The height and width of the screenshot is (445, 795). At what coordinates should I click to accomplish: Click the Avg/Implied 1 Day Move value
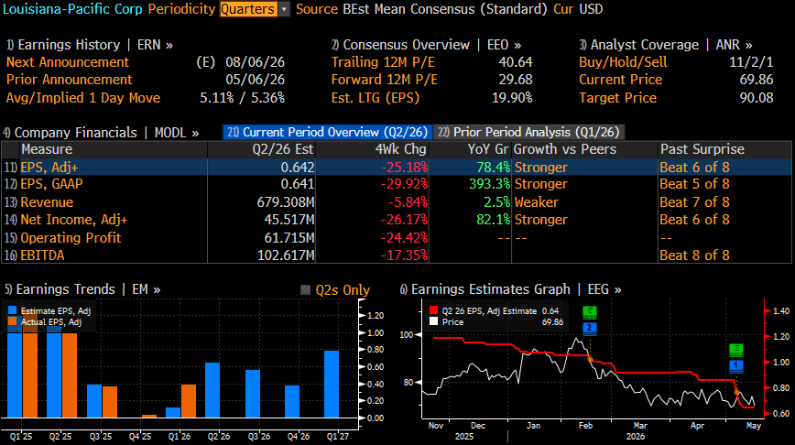tap(243, 98)
